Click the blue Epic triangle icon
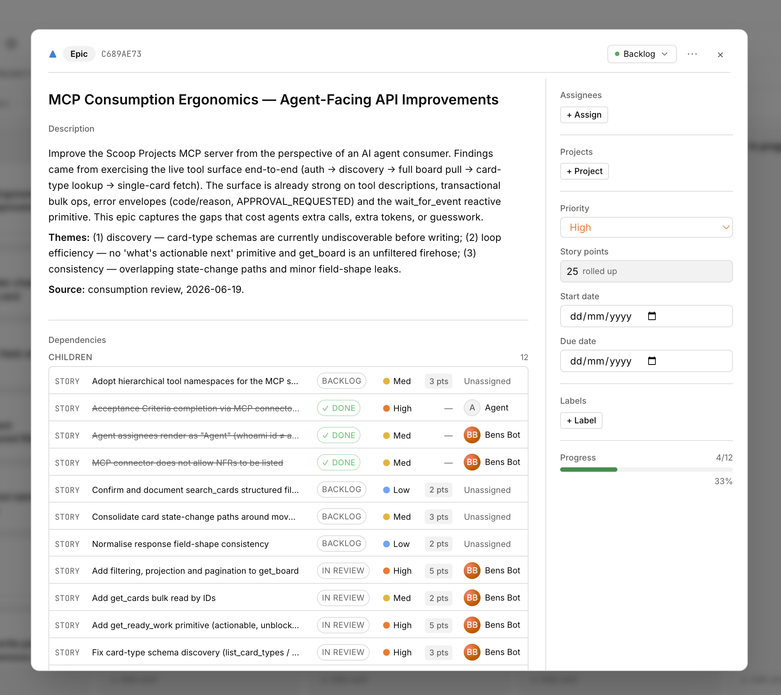 (x=53, y=54)
